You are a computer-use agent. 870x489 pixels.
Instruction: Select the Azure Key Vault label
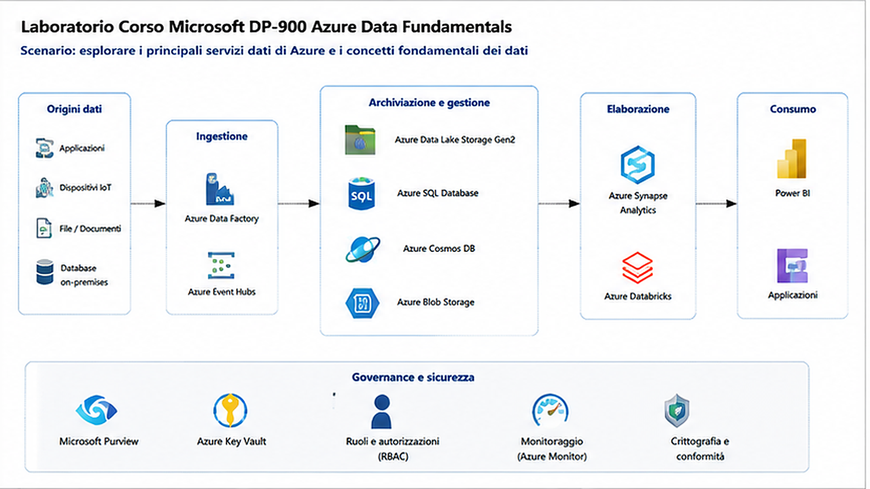[x=231, y=441]
